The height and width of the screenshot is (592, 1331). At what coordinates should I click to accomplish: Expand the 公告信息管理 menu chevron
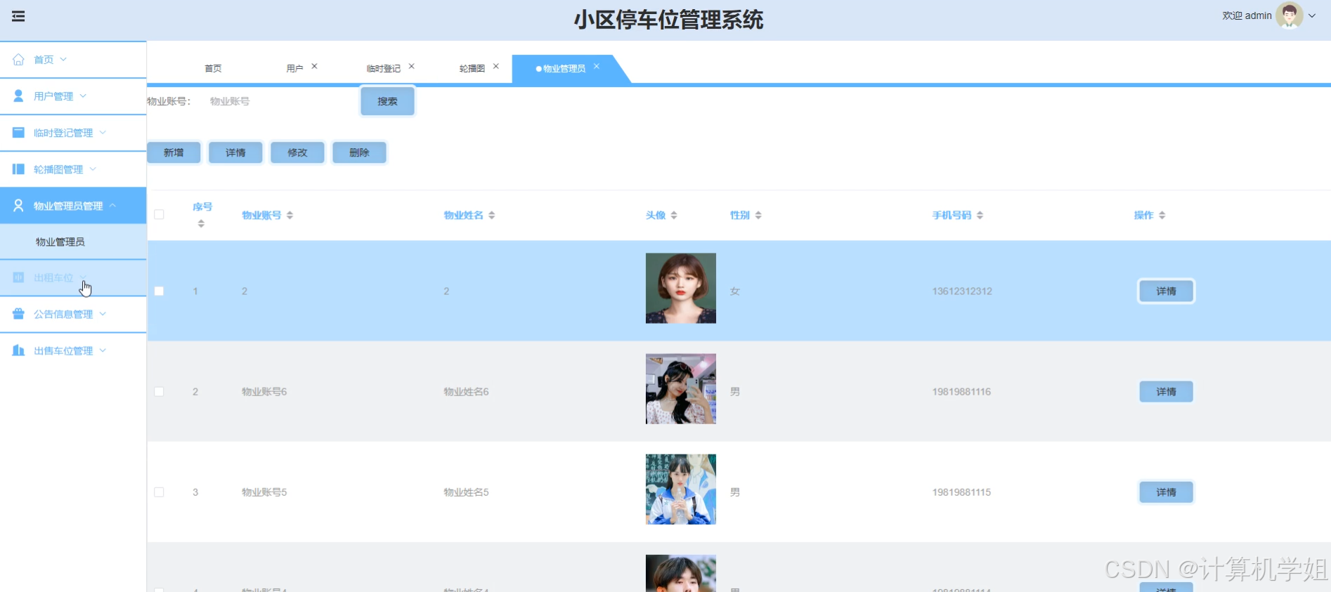(103, 313)
